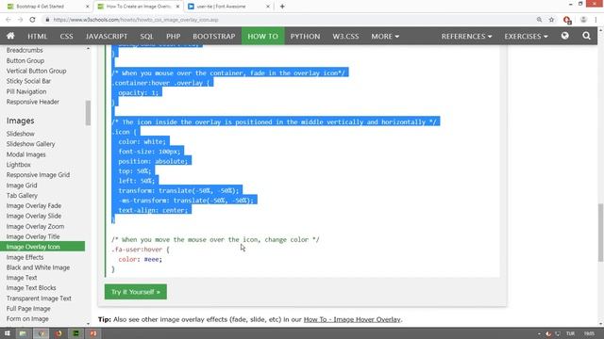Open the site search magnifier icon

[x=586, y=36]
